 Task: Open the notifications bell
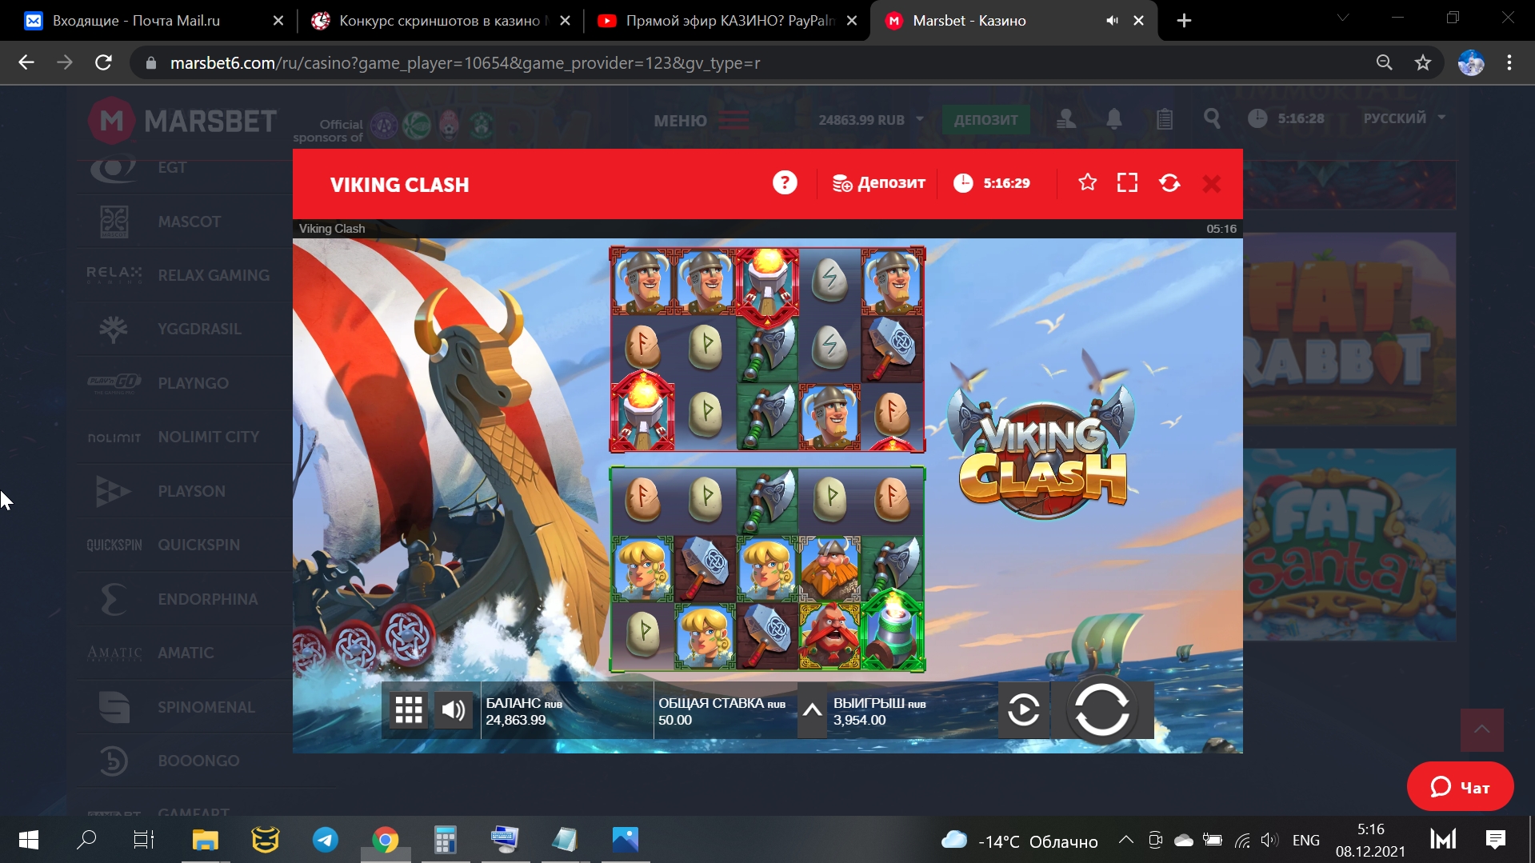pyautogui.click(x=1113, y=119)
